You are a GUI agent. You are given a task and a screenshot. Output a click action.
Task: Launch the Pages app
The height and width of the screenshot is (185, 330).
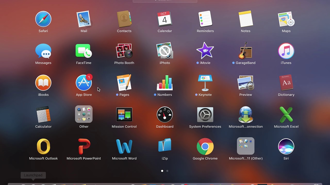[x=124, y=83]
